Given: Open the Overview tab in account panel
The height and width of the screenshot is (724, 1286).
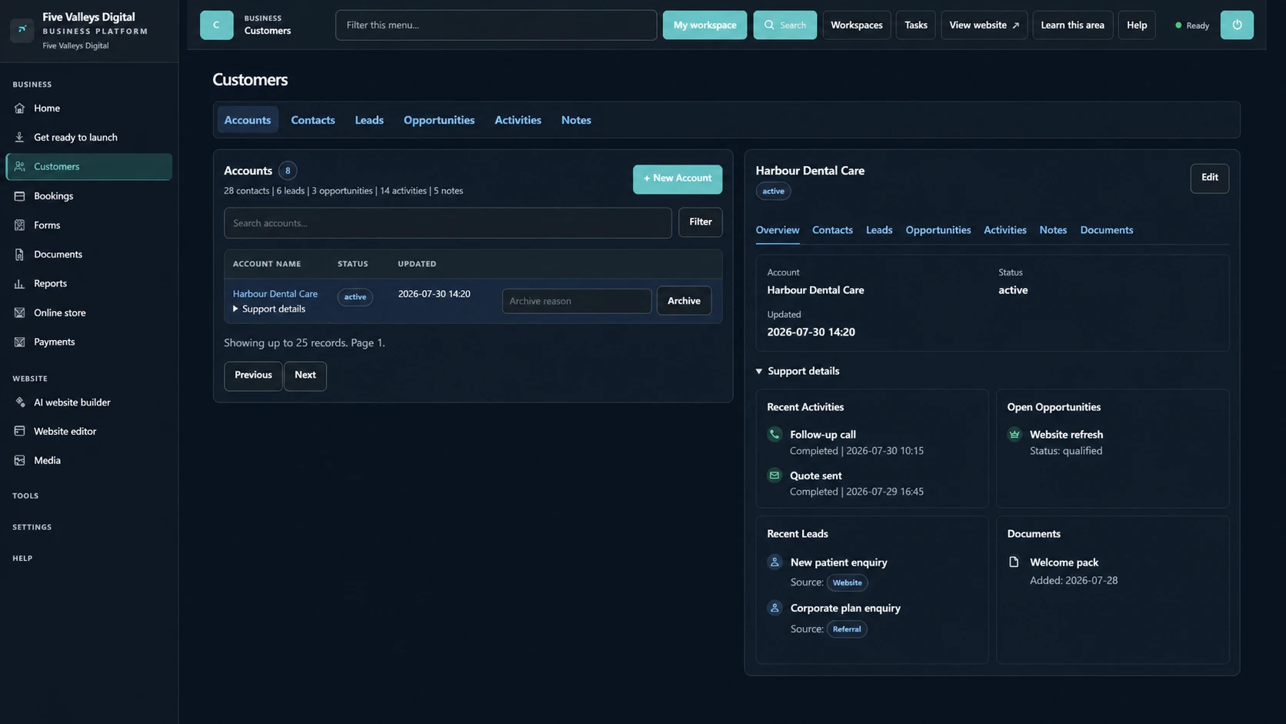Looking at the screenshot, I should (777, 230).
